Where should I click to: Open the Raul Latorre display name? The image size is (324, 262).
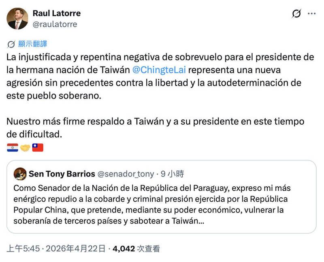[56, 13]
